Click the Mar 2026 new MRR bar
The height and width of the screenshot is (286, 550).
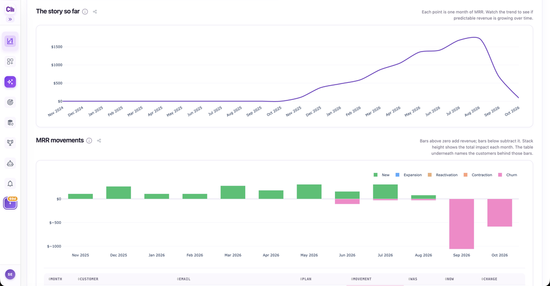233,192
